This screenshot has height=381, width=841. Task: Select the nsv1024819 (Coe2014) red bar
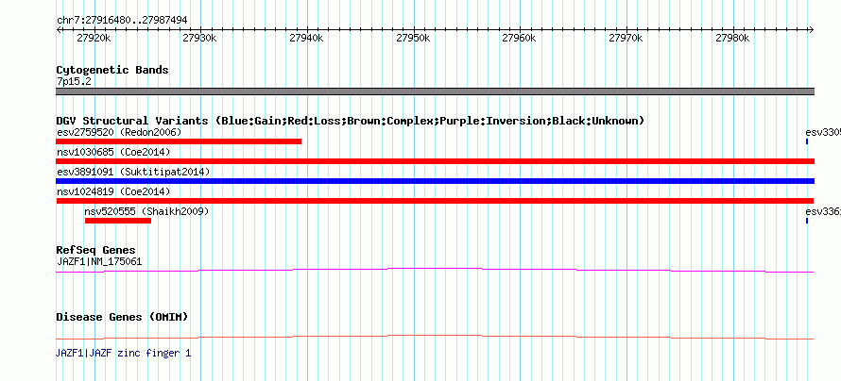click(436, 201)
